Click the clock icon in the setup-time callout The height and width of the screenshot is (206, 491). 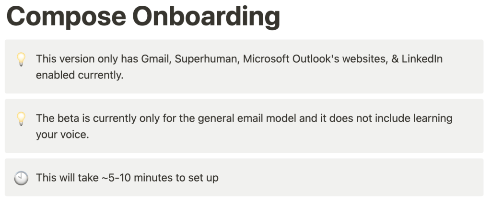click(x=21, y=178)
